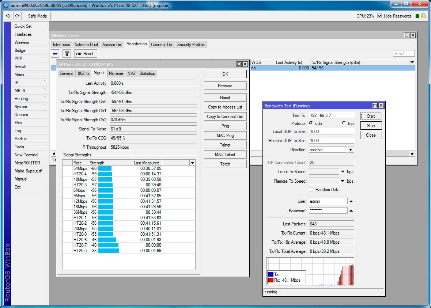Toggle Hide Passwords checkbox
The image size is (431, 308).
tap(379, 16)
